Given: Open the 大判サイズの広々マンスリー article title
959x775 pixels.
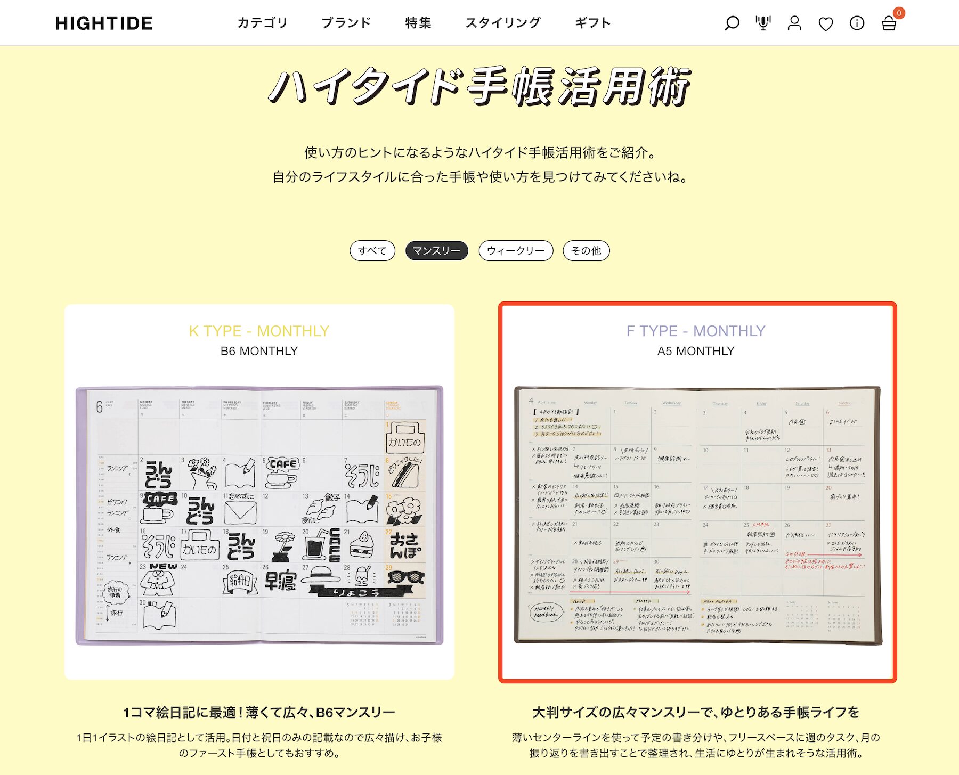Looking at the screenshot, I should [696, 712].
